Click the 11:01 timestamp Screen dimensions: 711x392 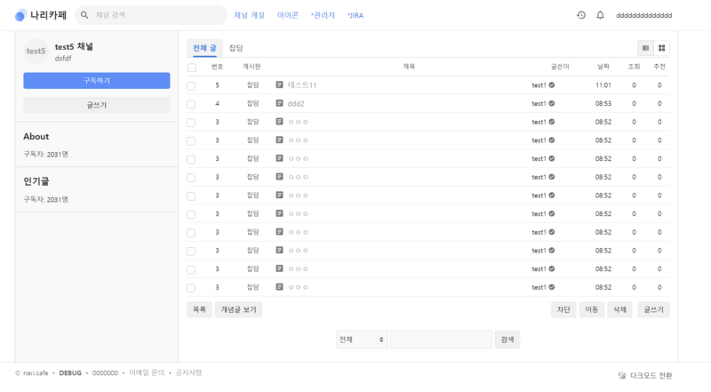[603, 84]
